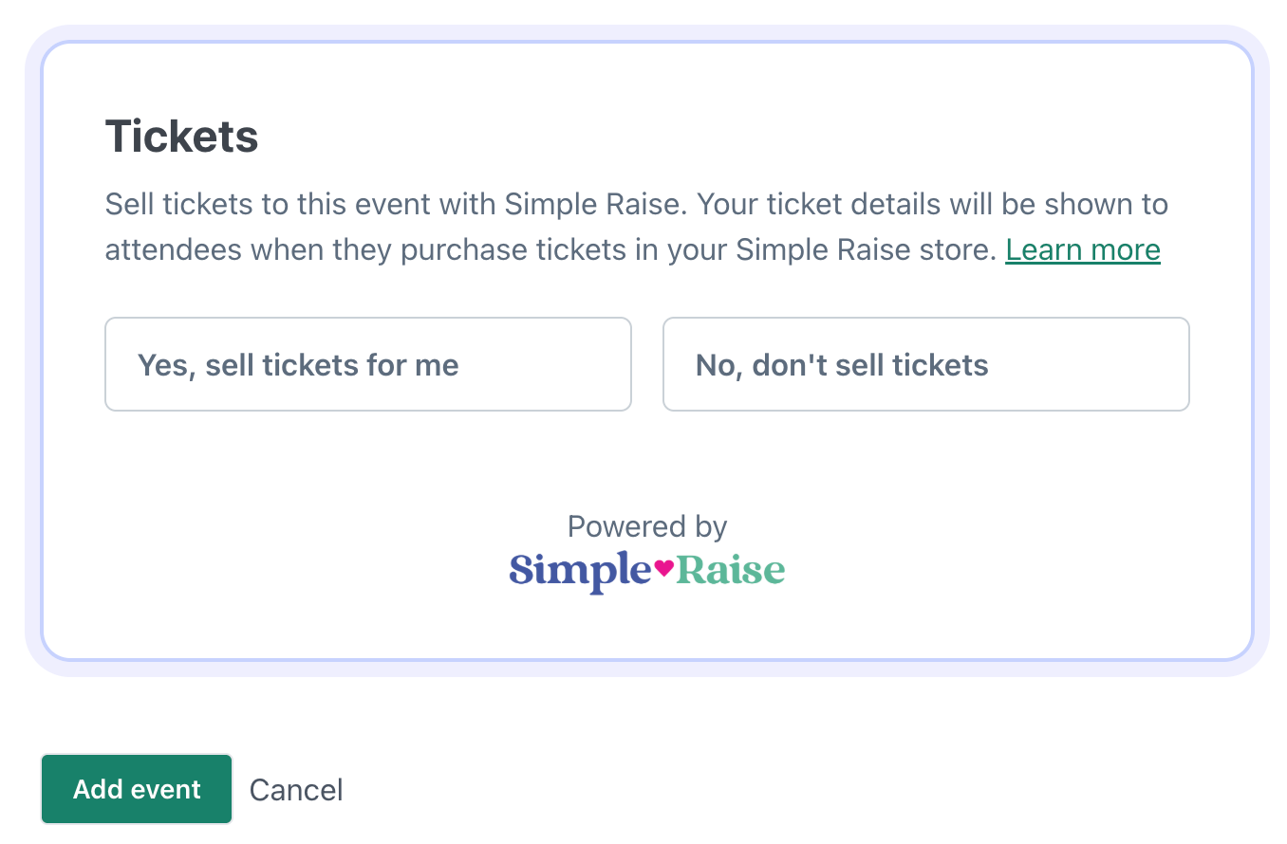1287x844 pixels.
Task: Open the Learn more link
Action: point(1083,249)
